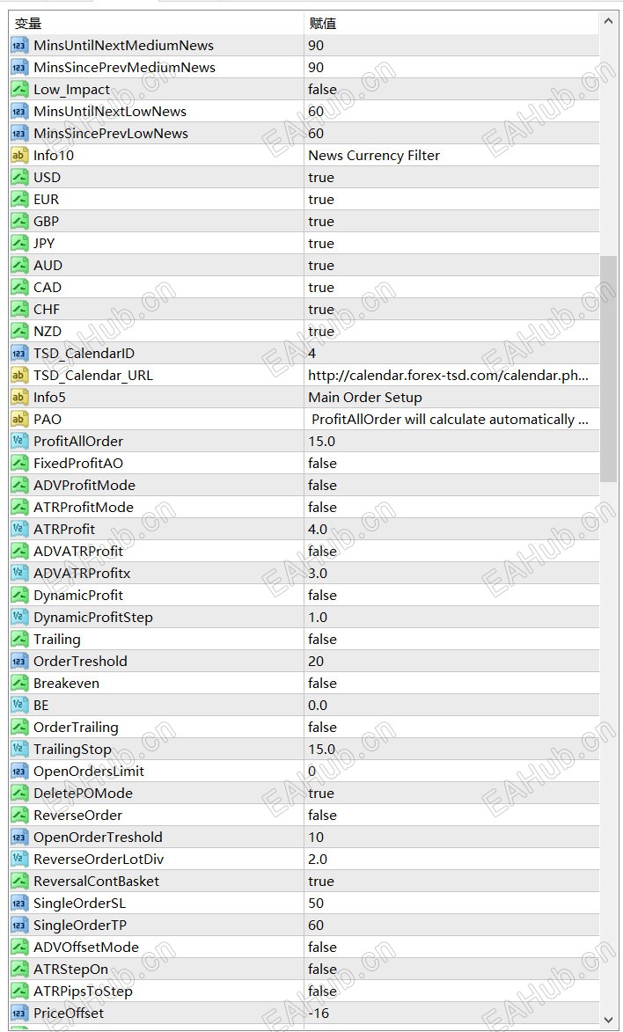The image size is (623, 1032).
Task: Click the boolean icon beside Trailing
Action: (19, 640)
